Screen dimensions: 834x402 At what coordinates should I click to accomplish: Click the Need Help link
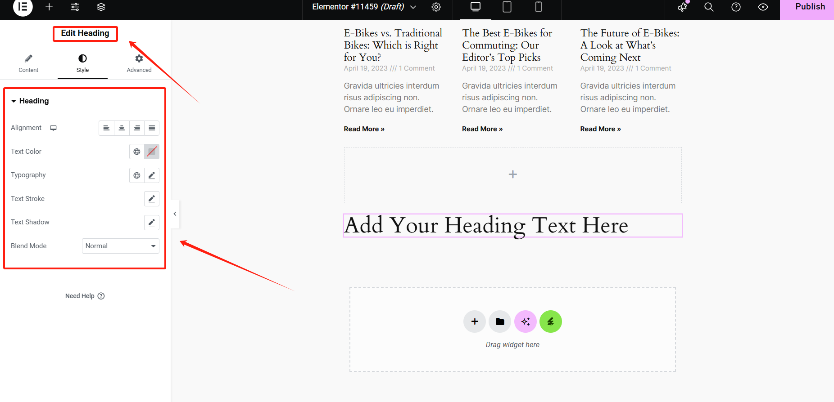pos(85,296)
